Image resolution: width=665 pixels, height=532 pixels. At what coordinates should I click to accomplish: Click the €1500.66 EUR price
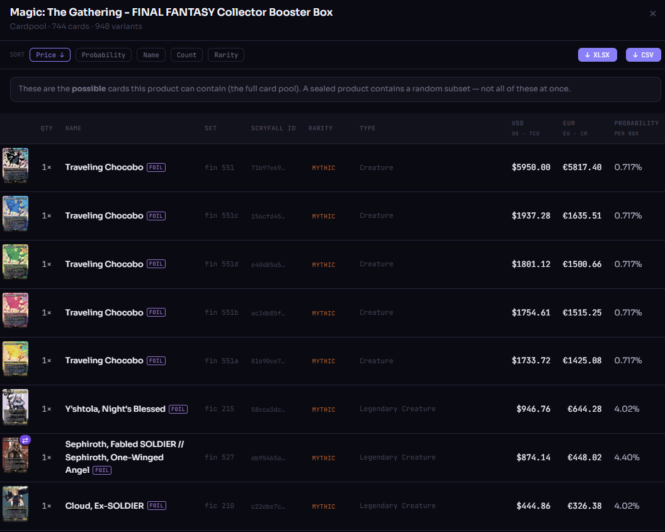[x=582, y=264]
